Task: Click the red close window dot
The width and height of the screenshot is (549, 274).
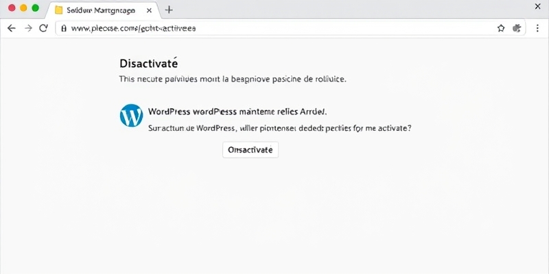Action: [12, 8]
